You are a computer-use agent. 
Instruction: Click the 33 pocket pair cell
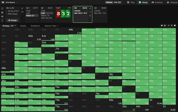point(156,102)
